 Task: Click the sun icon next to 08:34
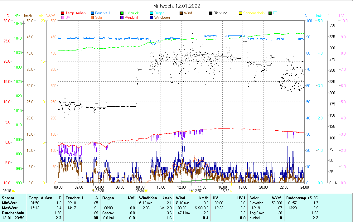point(146,191)
